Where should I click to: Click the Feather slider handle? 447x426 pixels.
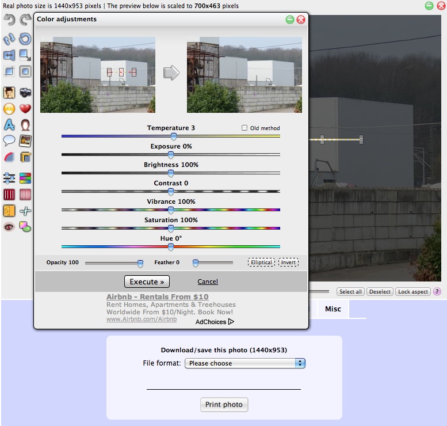click(196, 263)
